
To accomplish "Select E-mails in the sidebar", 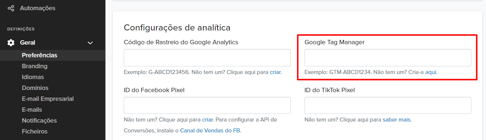I will [x=32, y=110].
